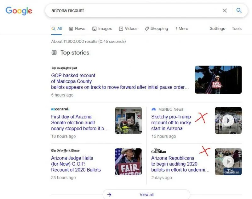
Task: Open the azcentral story thumbnail
Action: click(x=128, y=120)
